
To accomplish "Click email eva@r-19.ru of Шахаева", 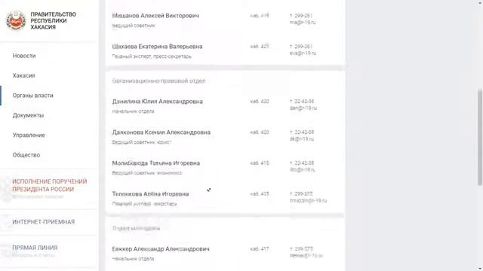I will (x=303, y=53).
